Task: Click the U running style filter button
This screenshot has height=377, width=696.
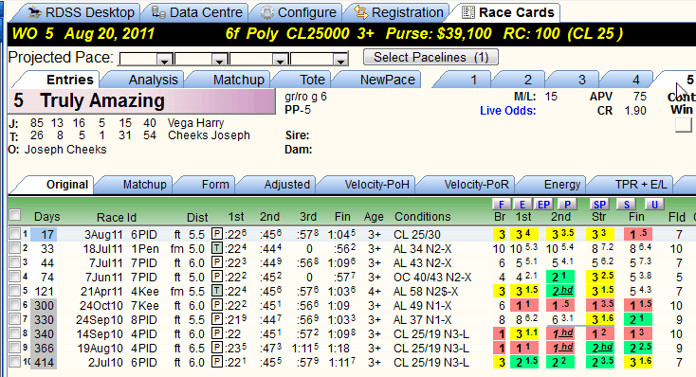Action: point(654,204)
